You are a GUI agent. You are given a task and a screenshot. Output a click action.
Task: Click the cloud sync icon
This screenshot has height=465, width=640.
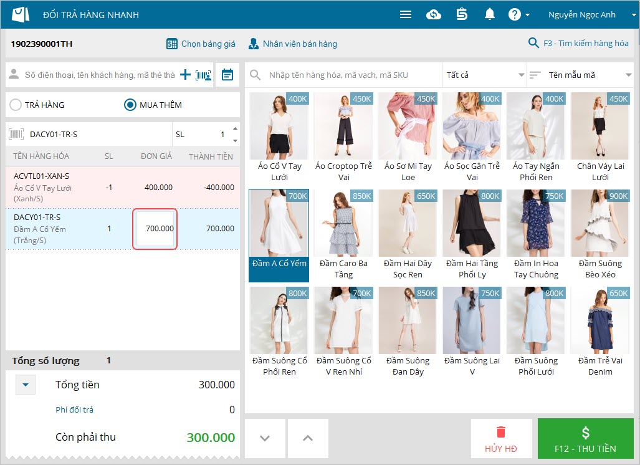click(x=434, y=15)
